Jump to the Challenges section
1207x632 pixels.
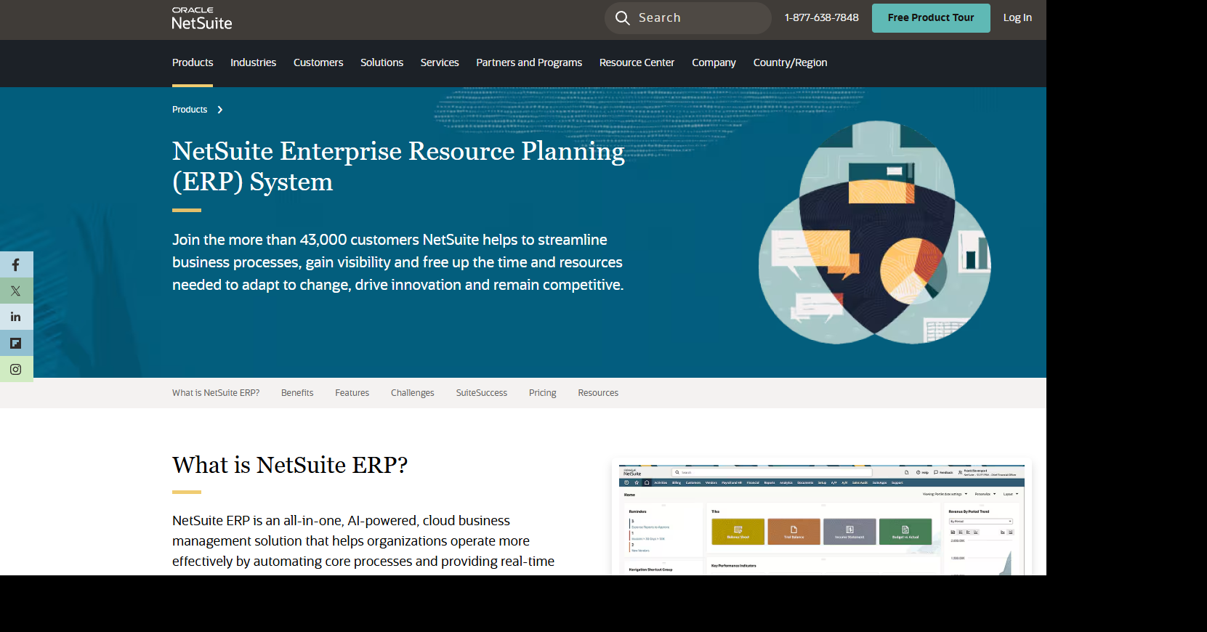pyautogui.click(x=412, y=393)
